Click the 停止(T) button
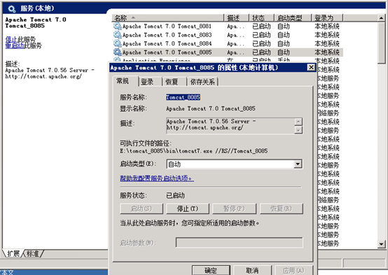The width and height of the screenshot is (388, 275). (x=188, y=209)
